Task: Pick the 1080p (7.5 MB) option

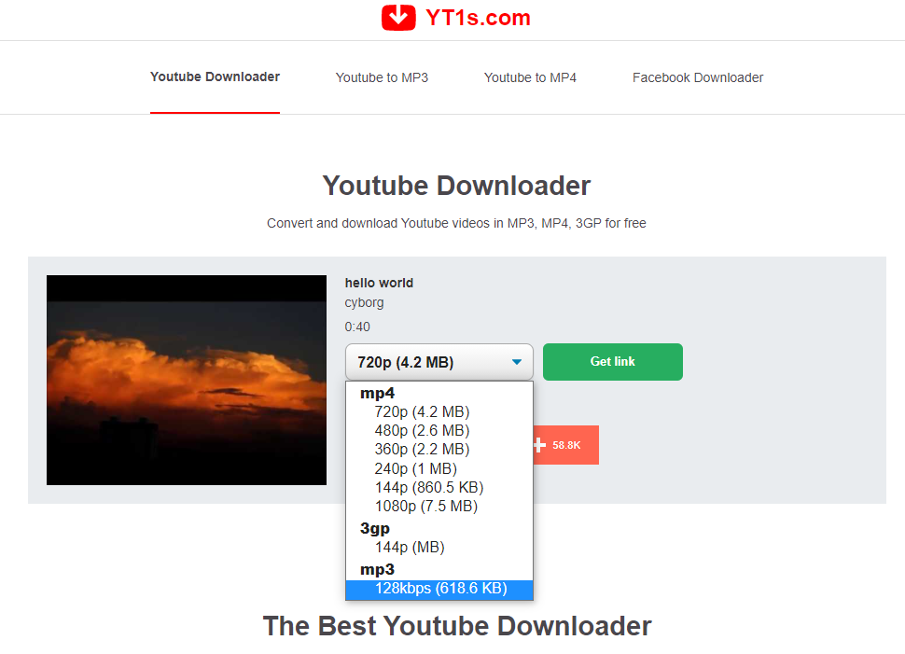Action: click(439, 507)
